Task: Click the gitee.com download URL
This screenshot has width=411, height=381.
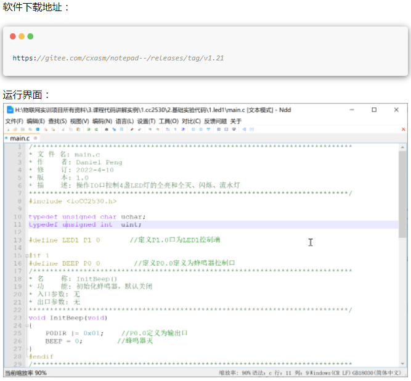Action: pos(118,58)
